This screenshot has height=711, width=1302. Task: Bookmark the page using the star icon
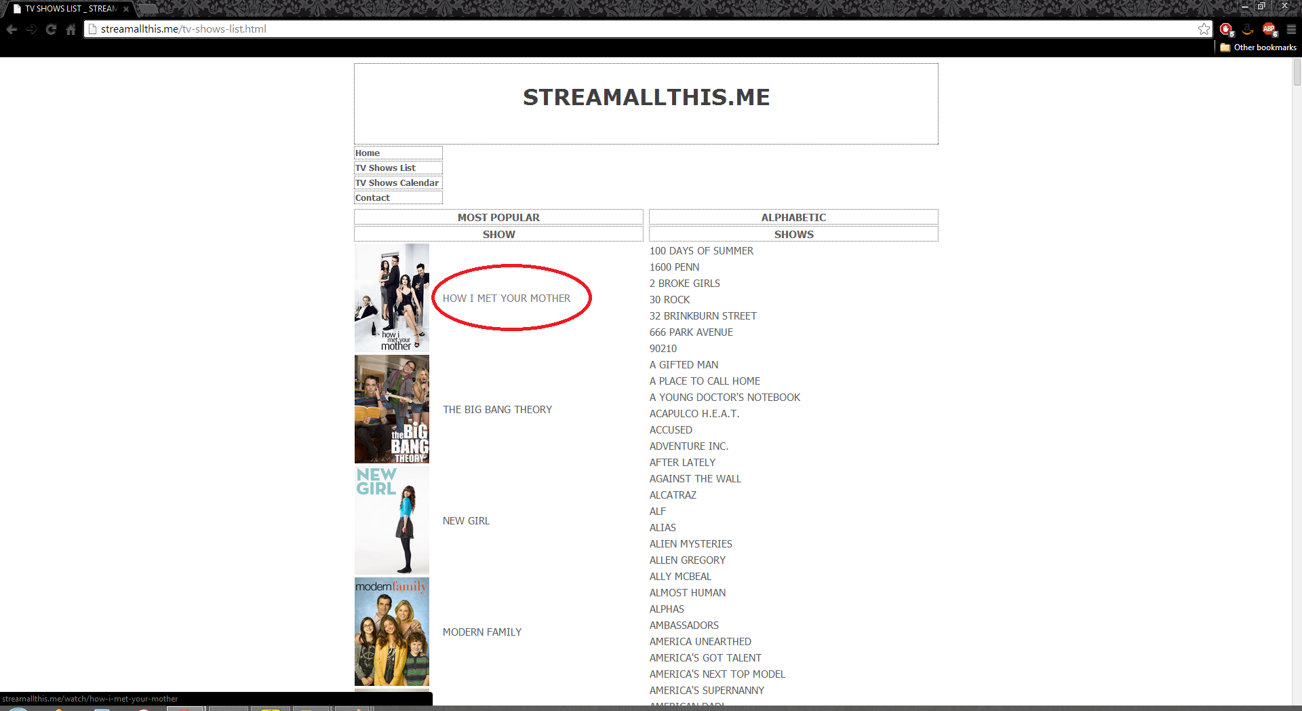point(1204,29)
